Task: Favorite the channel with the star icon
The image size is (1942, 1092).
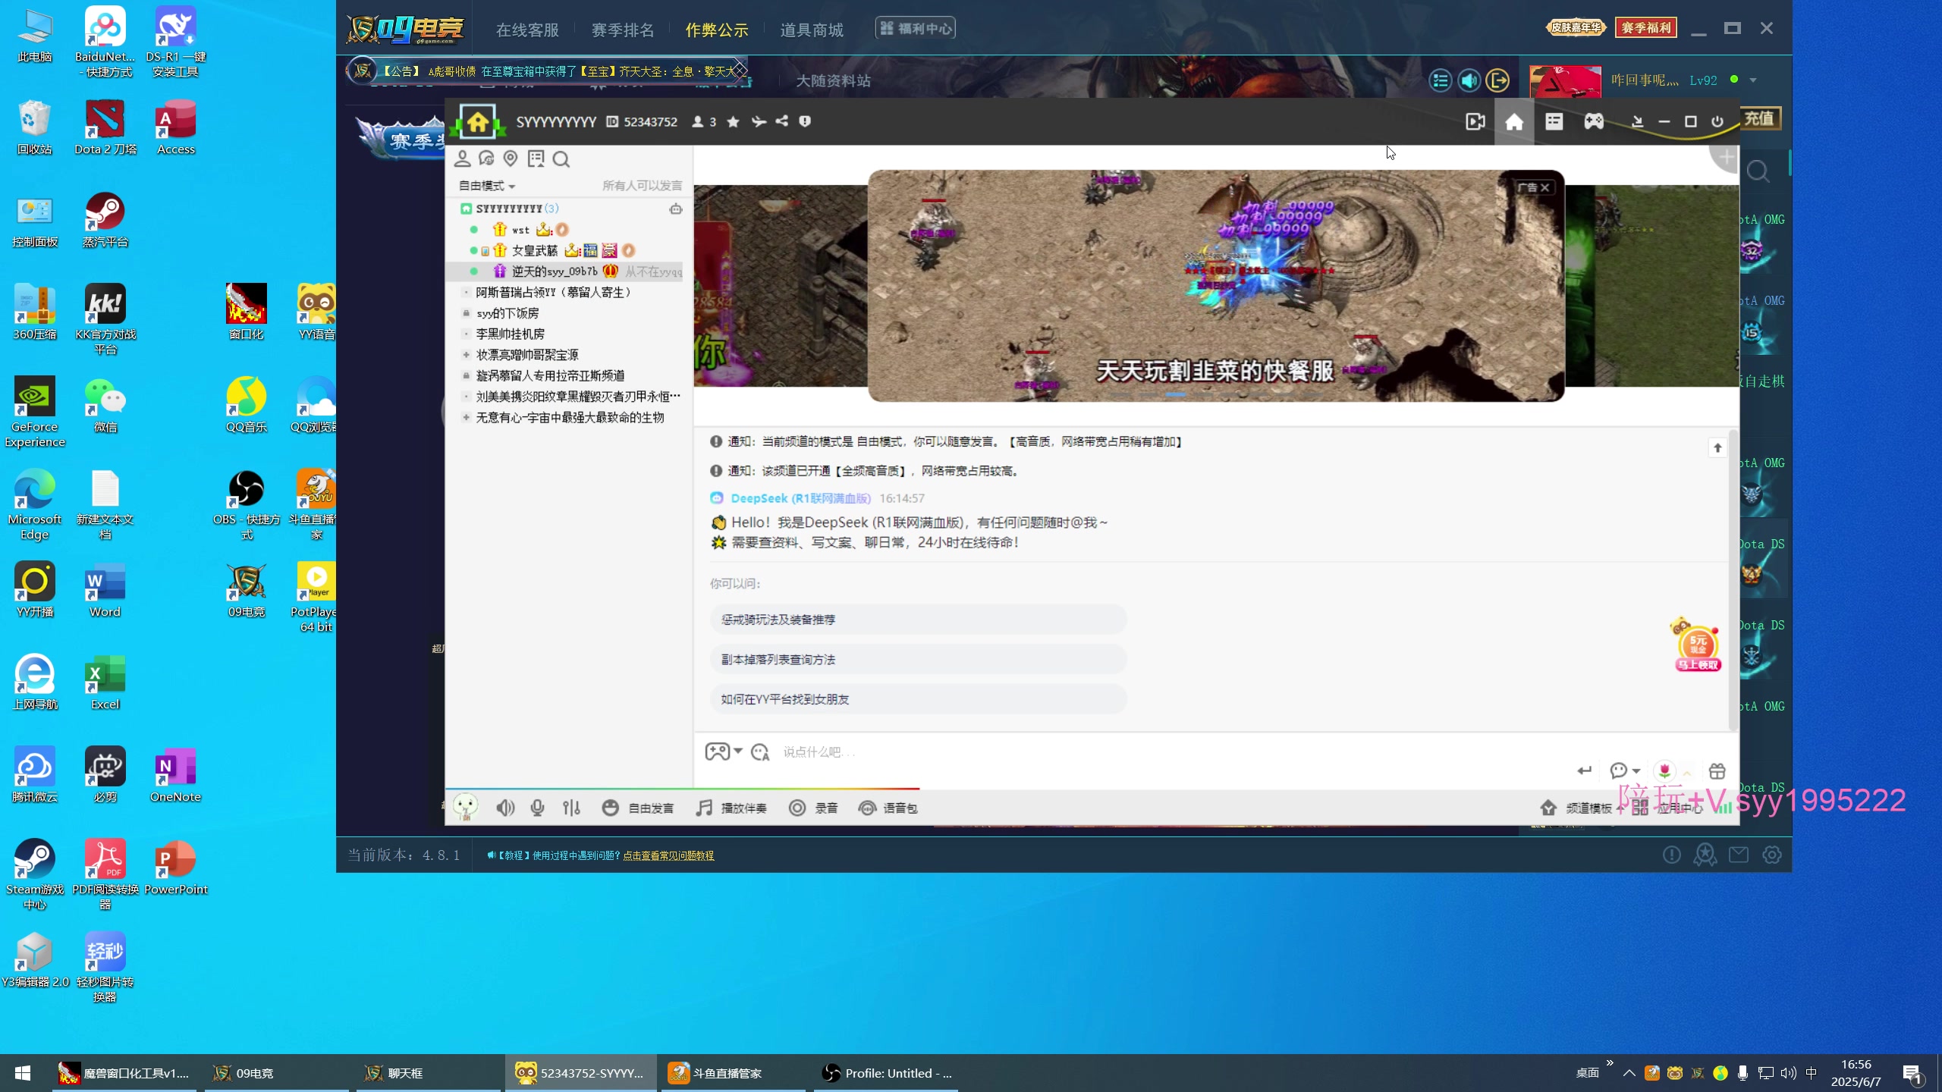Action: click(733, 121)
